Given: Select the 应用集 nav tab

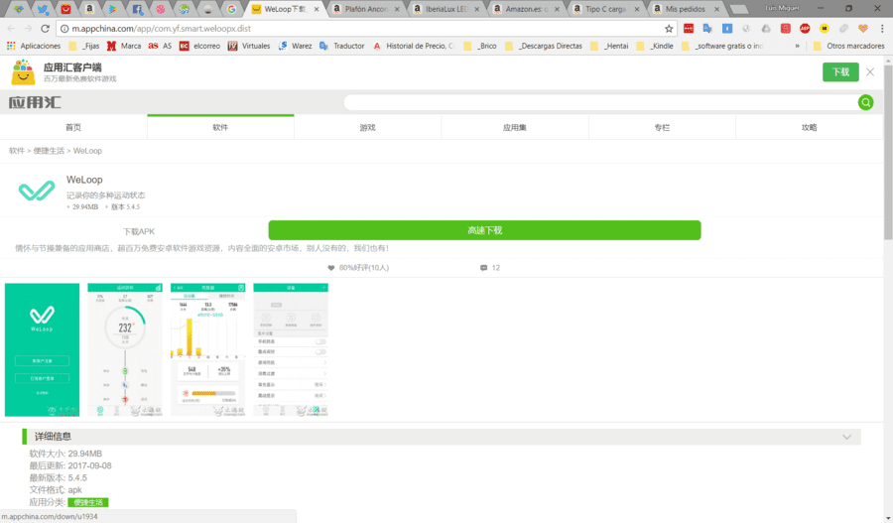Looking at the screenshot, I should (x=515, y=127).
